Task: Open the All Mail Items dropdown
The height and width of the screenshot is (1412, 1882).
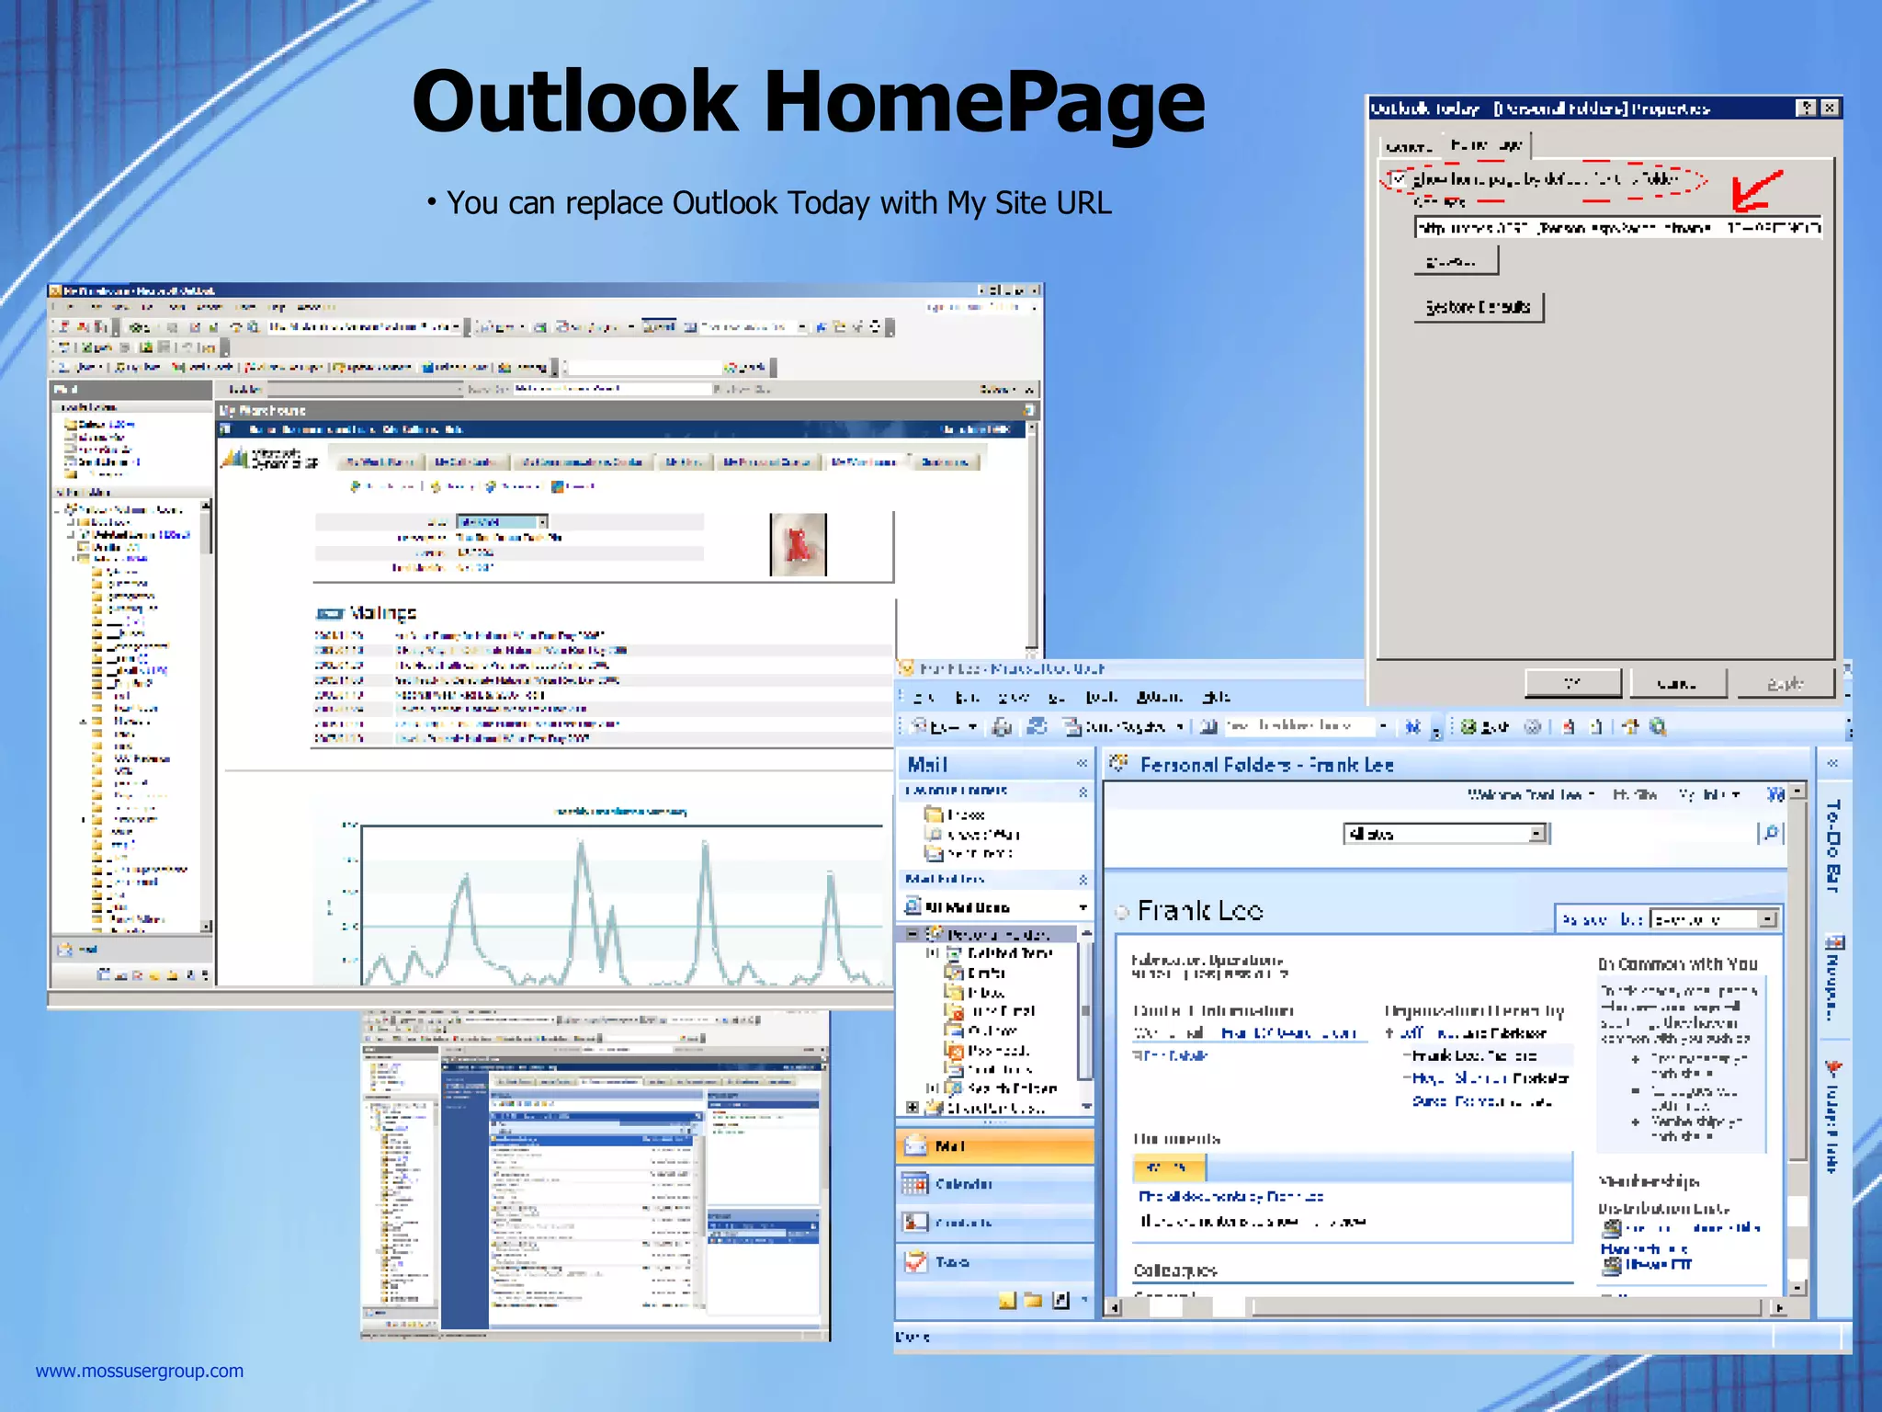Action: (x=1083, y=907)
